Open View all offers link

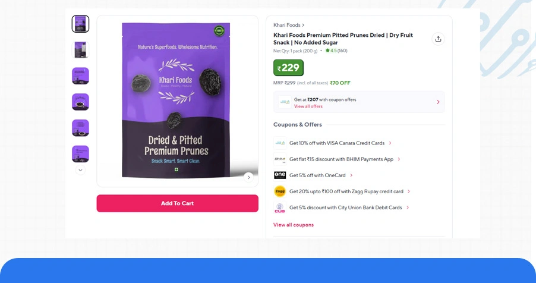click(308, 106)
